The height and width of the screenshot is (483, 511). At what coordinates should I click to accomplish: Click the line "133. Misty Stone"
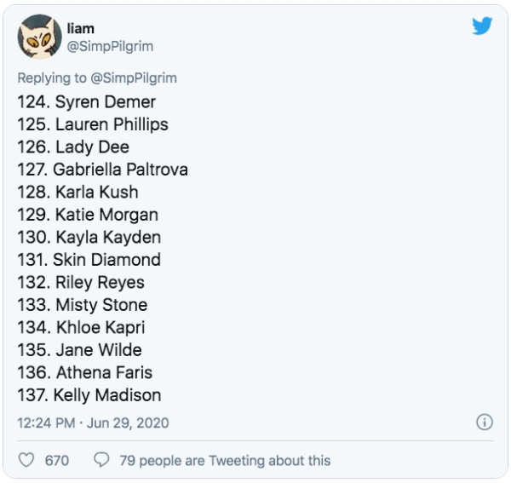tap(82, 305)
